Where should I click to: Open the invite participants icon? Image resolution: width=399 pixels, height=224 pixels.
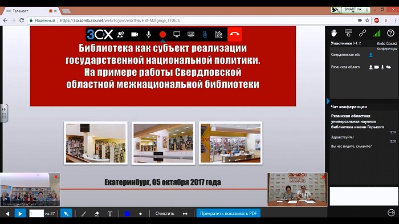click(x=121, y=34)
